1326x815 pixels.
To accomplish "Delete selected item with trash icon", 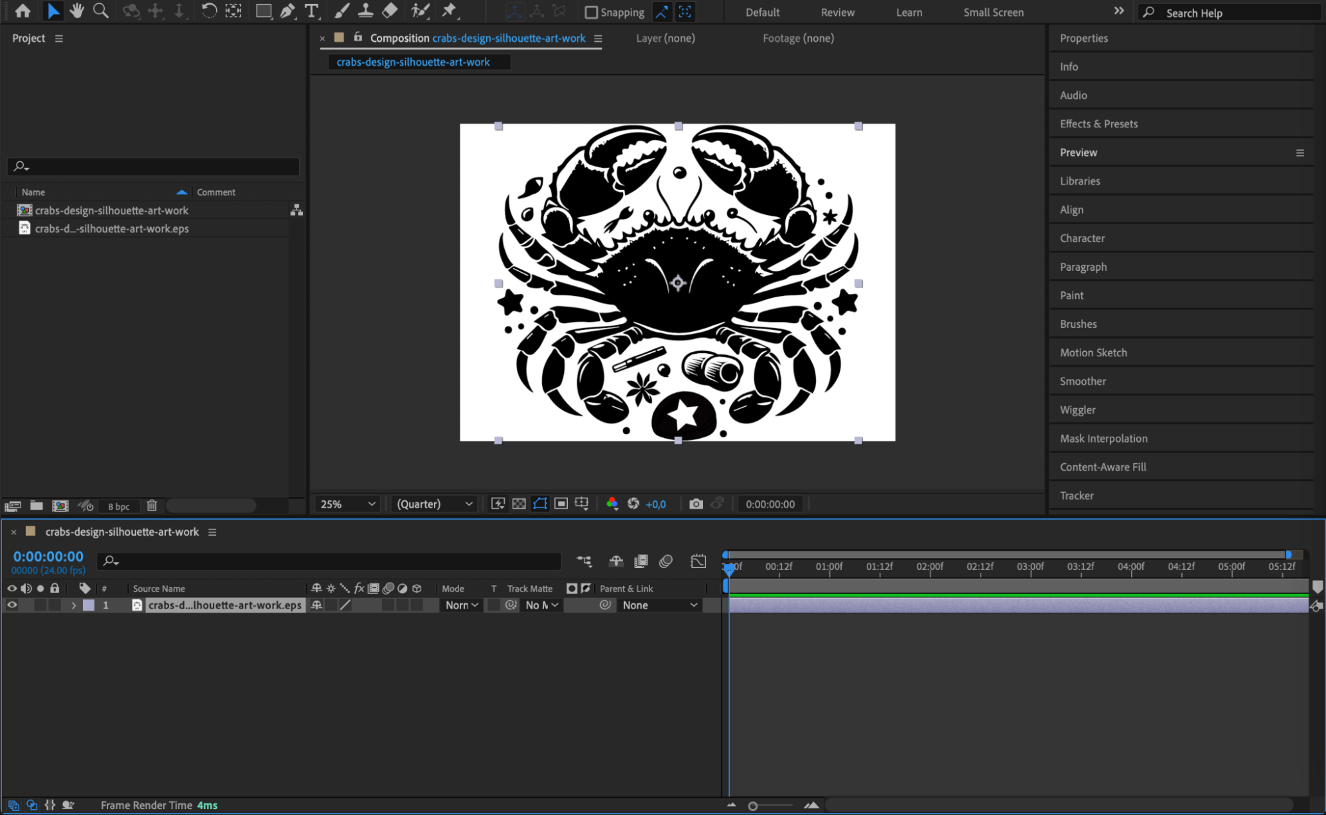I will click(152, 506).
